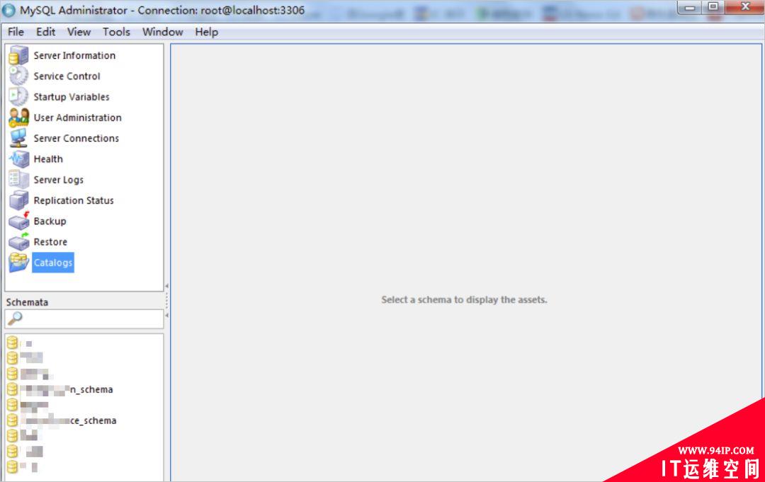Select the Restore section label
Viewport: 765px width, 482px height.
[50, 242]
